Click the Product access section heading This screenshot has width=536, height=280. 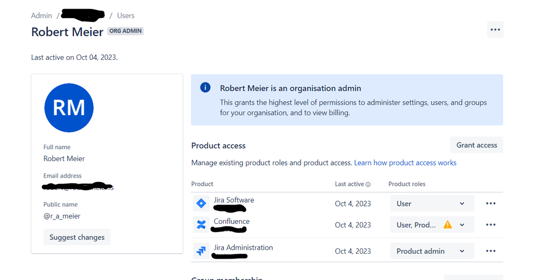click(218, 146)
